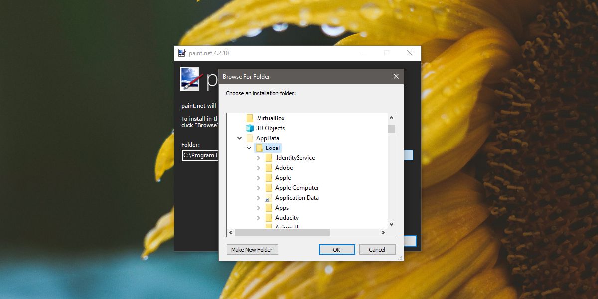The width and height of the screenshot is (598, 299).
Task: Click the down arrow on the vertical scrollbar
Action: pos(391,224)
